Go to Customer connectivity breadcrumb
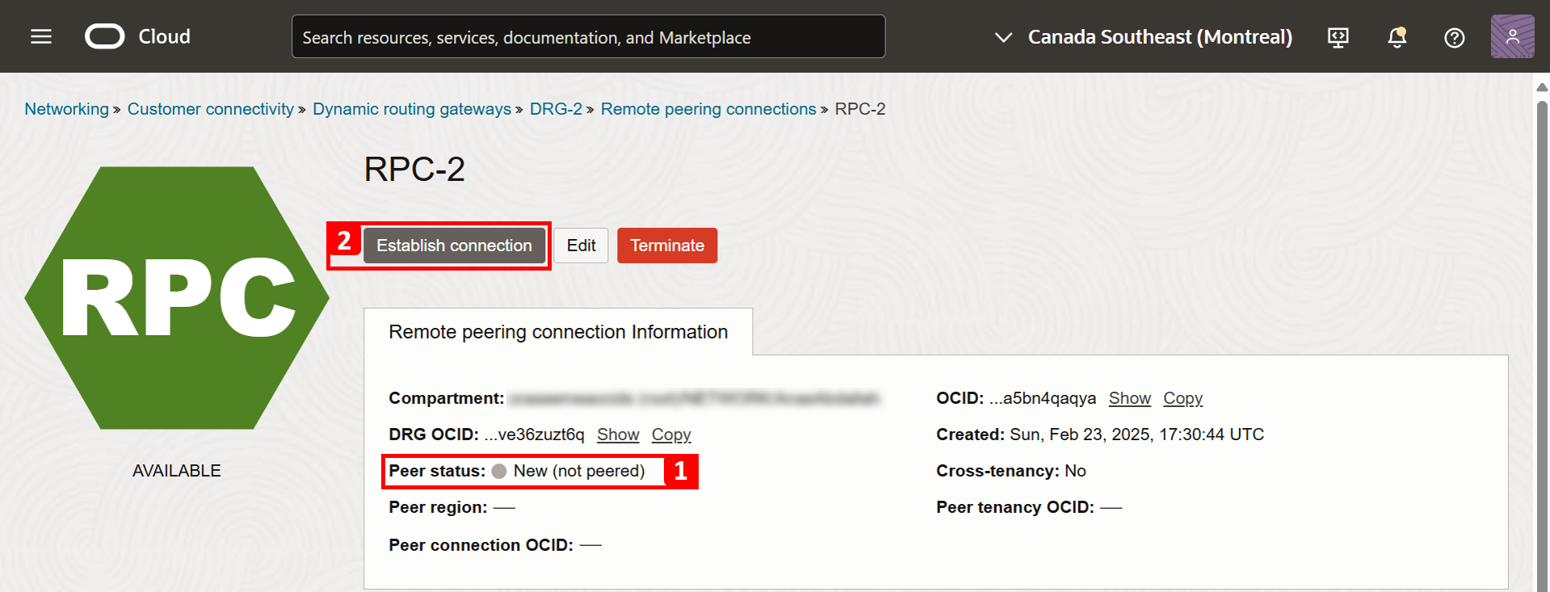 [210, 109]
